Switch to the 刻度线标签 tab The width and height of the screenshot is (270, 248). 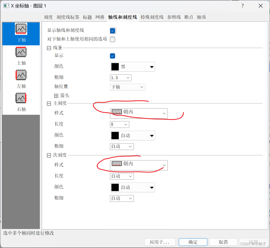68,17
